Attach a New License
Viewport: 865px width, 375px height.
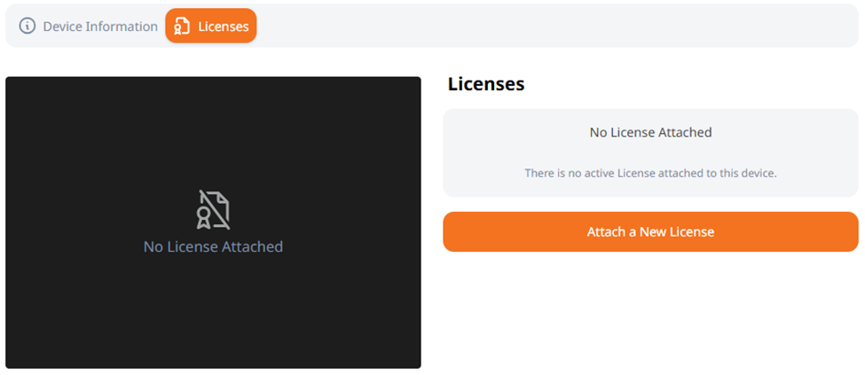(650, 231)
